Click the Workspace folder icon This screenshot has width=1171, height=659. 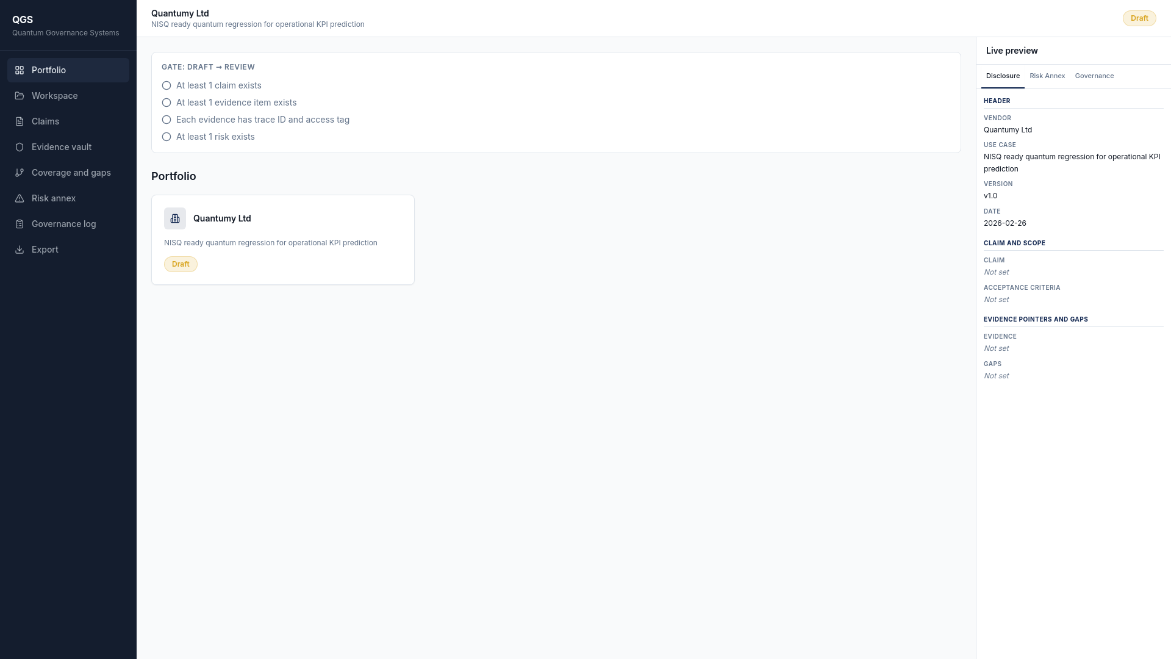click(20, 96)
